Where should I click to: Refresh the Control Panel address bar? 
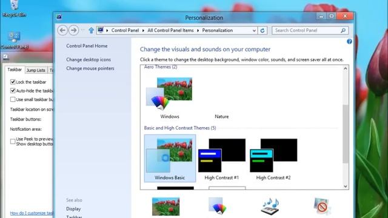(263, 30)
